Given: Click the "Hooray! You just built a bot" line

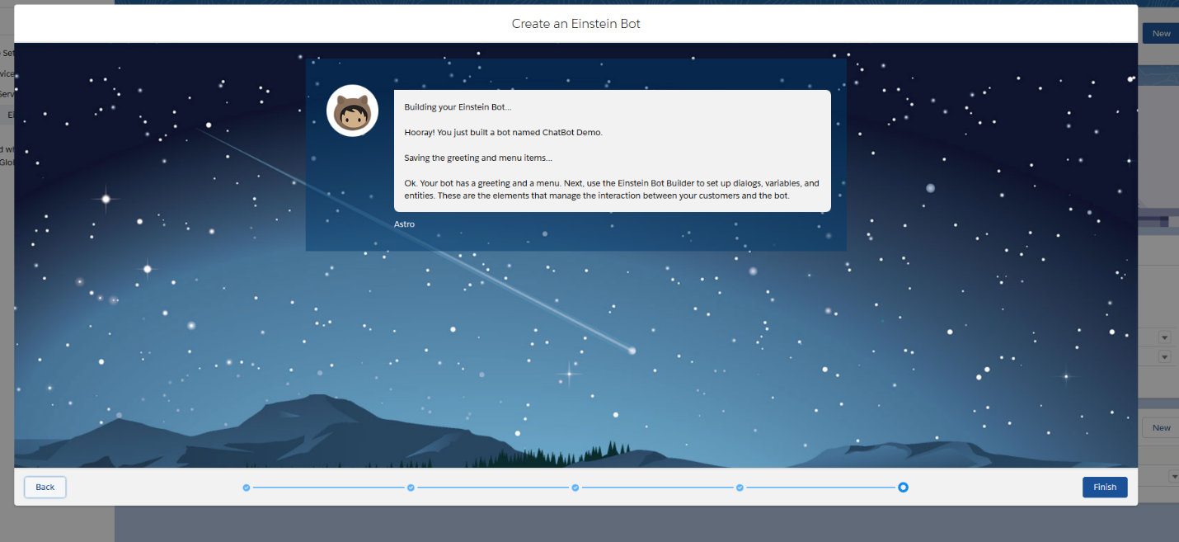Looking at the screenshot, I should coord(503,132).
